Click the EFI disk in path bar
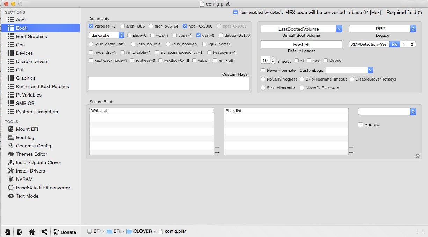Screen dimensions: 428x237 pos(94,231)
